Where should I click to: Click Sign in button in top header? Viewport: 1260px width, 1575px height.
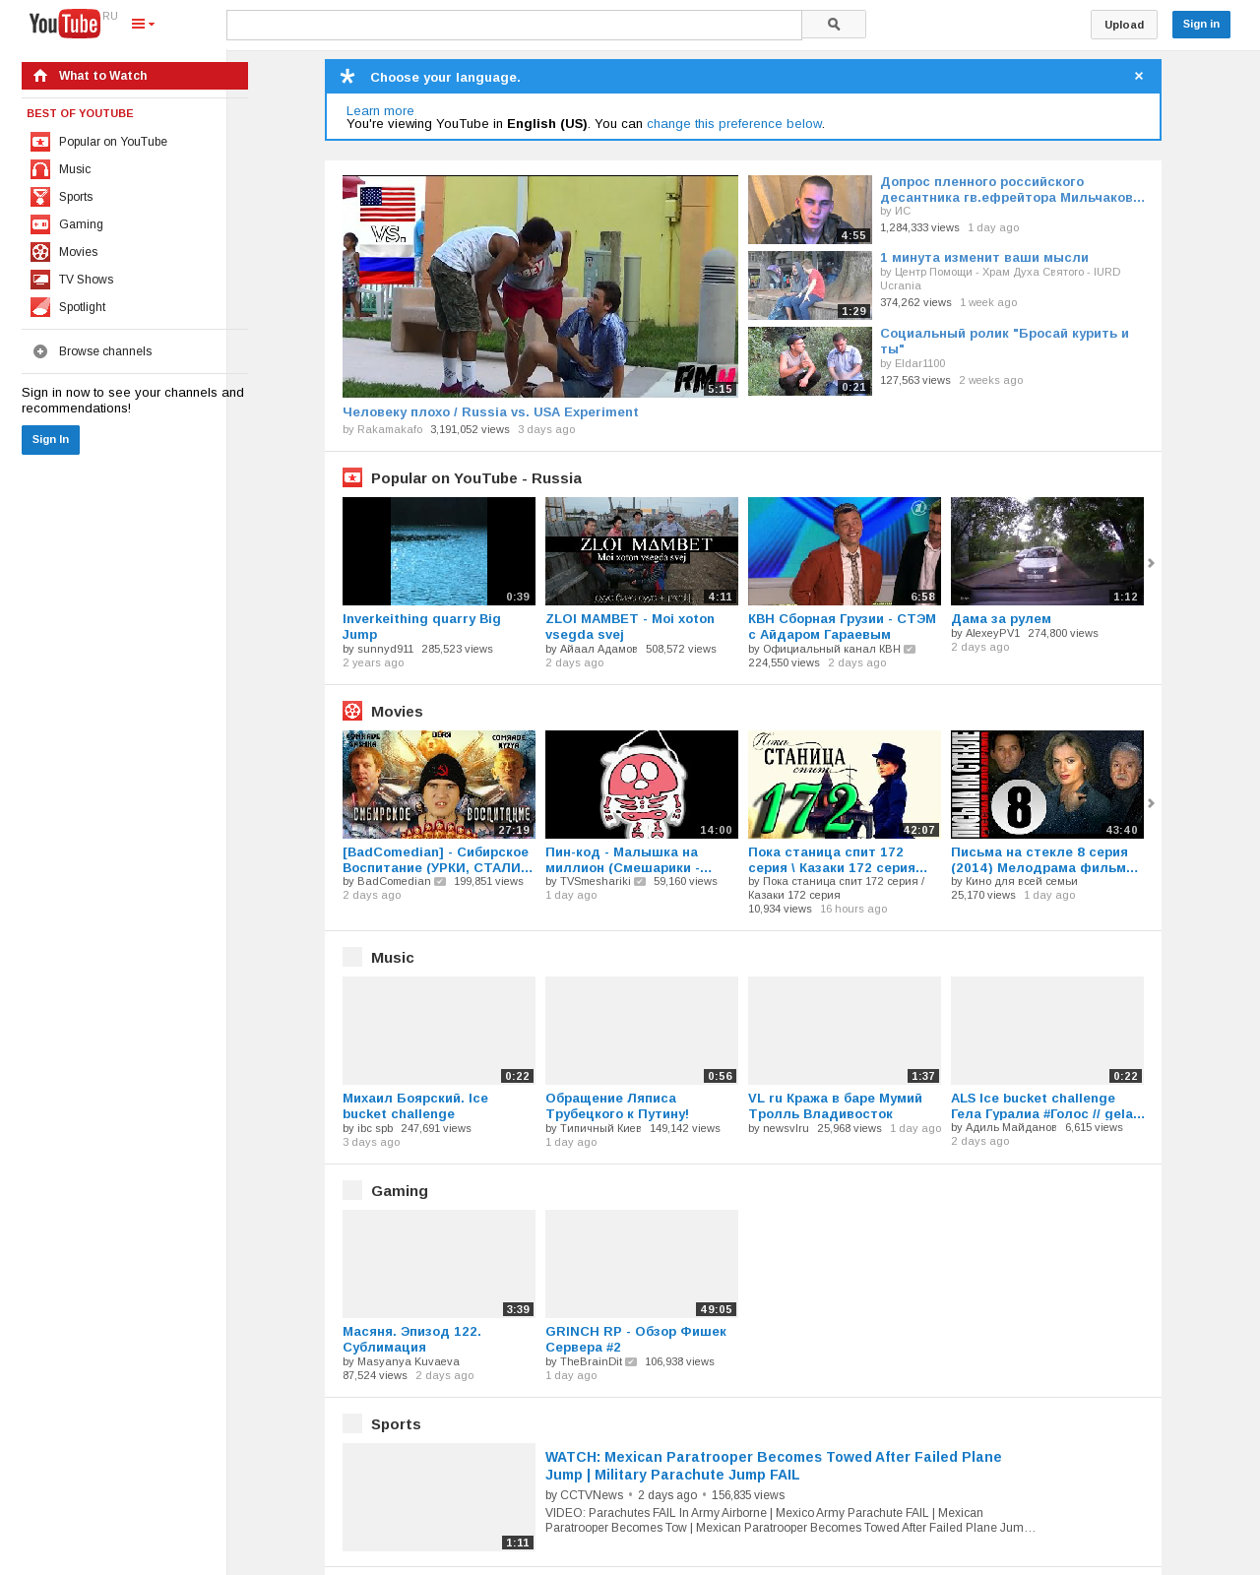click(1201, 25)
